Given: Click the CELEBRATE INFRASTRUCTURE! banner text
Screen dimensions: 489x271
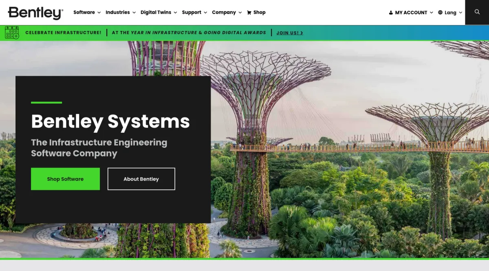Looking at the screenshot, I should coord(63,33).
